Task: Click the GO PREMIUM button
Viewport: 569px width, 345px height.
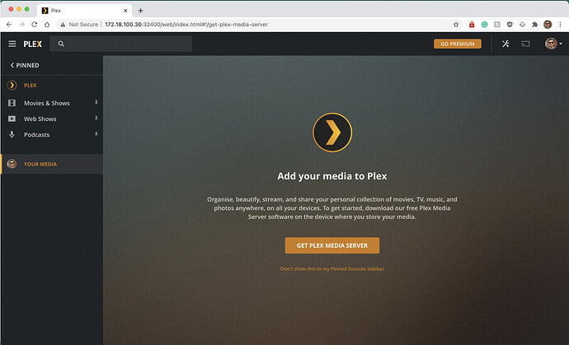Action: tap(457, 44)
